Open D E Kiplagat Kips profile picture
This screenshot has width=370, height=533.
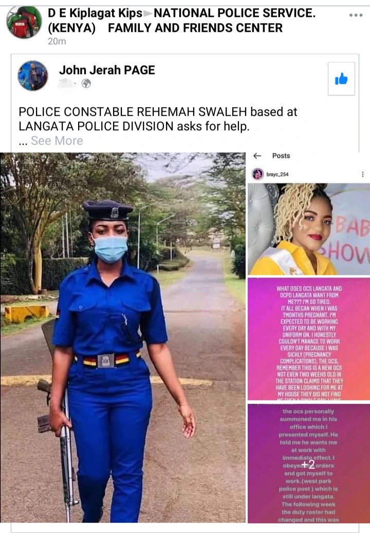tap(24, 22)
